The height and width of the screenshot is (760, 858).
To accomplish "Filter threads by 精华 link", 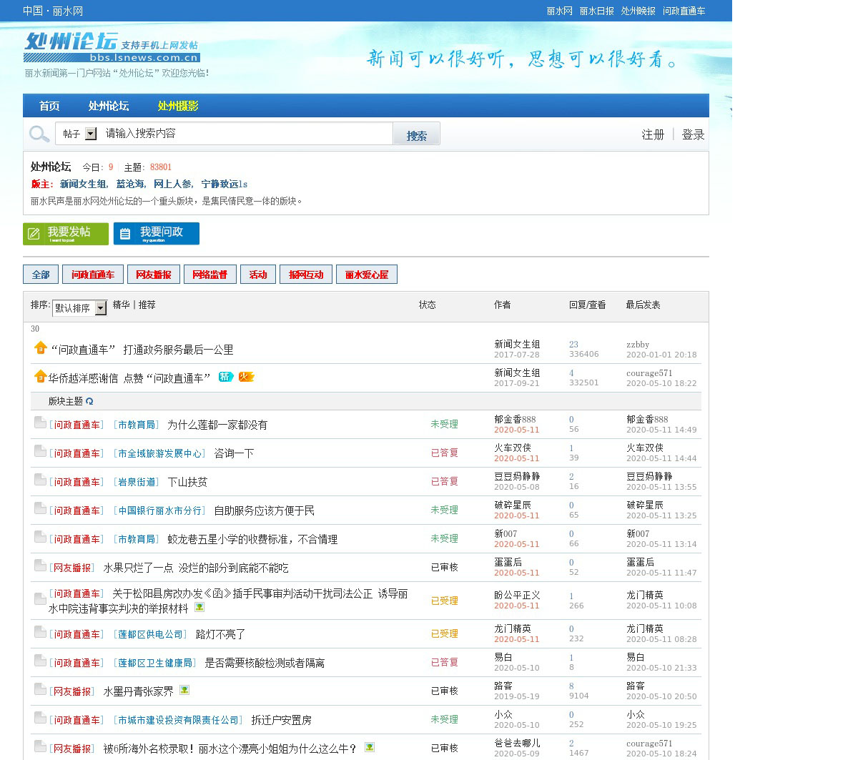I will click(121, 305).
